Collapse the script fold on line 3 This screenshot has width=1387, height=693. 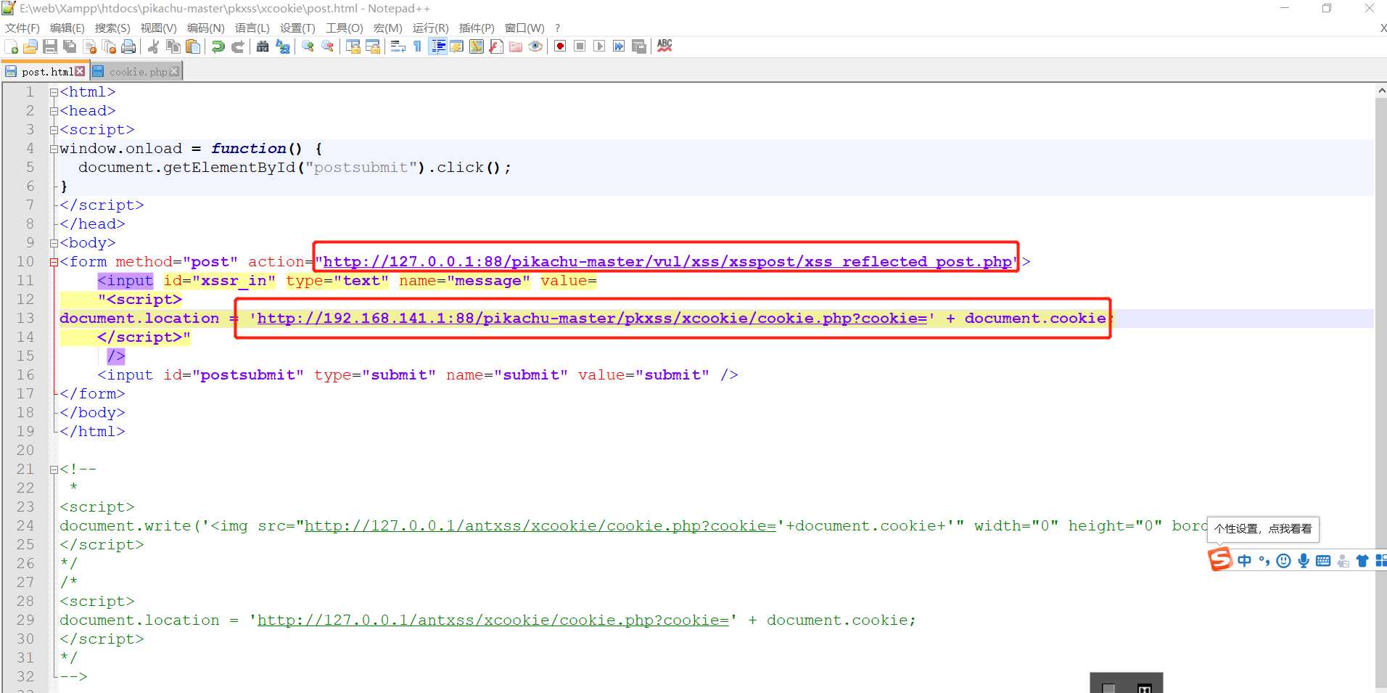54,130
